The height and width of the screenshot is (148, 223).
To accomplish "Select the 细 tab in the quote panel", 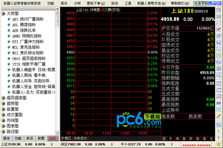I will coord(177,139).
